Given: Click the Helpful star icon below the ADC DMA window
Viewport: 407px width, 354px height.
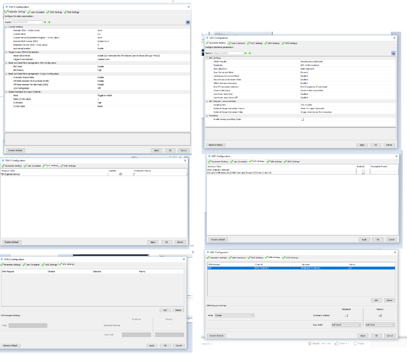Looking at the screenshot, I should pos(310,344).
